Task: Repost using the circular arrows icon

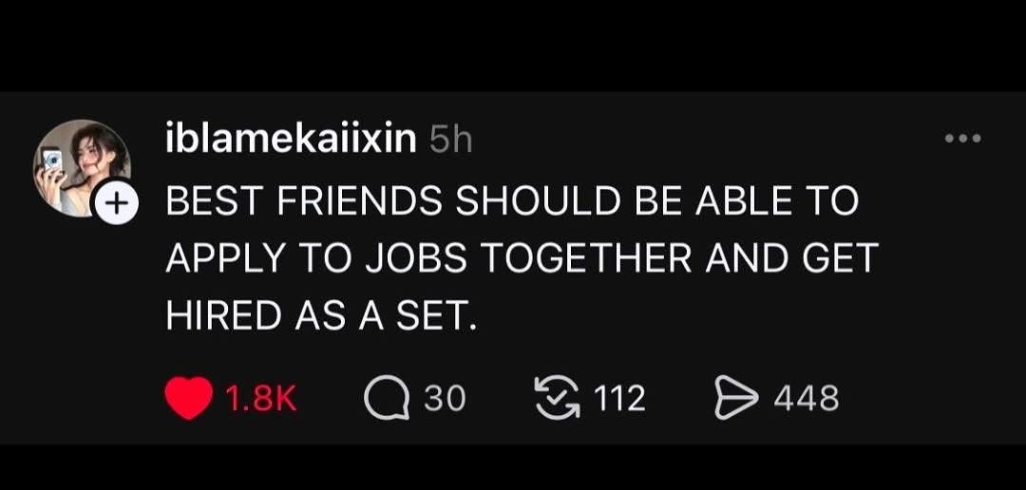Action: [x=556, y=399]
